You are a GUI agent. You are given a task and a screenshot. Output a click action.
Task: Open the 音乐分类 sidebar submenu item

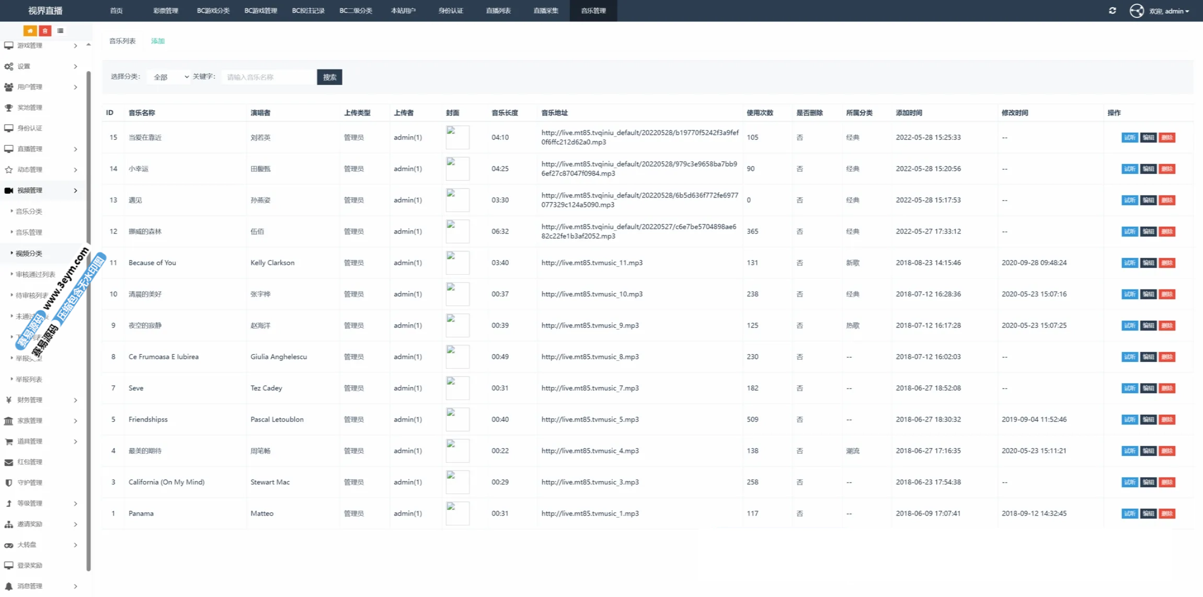29,212
